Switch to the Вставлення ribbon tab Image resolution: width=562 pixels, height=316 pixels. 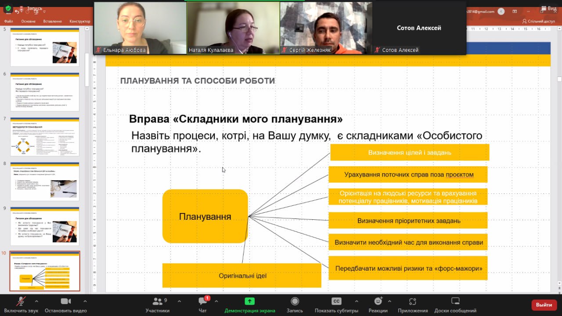[x=53, y=21]
